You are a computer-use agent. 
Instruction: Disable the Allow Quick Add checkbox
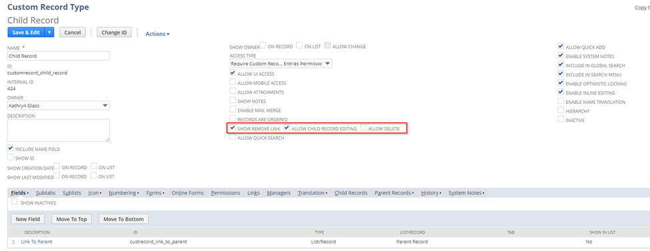(561, 47)
